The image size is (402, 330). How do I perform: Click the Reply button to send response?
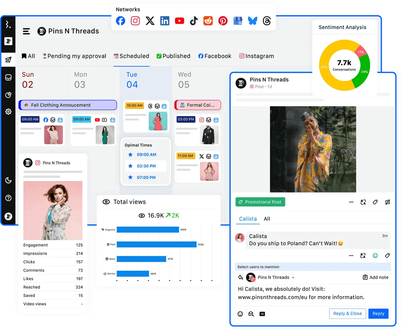coord(378,313)
